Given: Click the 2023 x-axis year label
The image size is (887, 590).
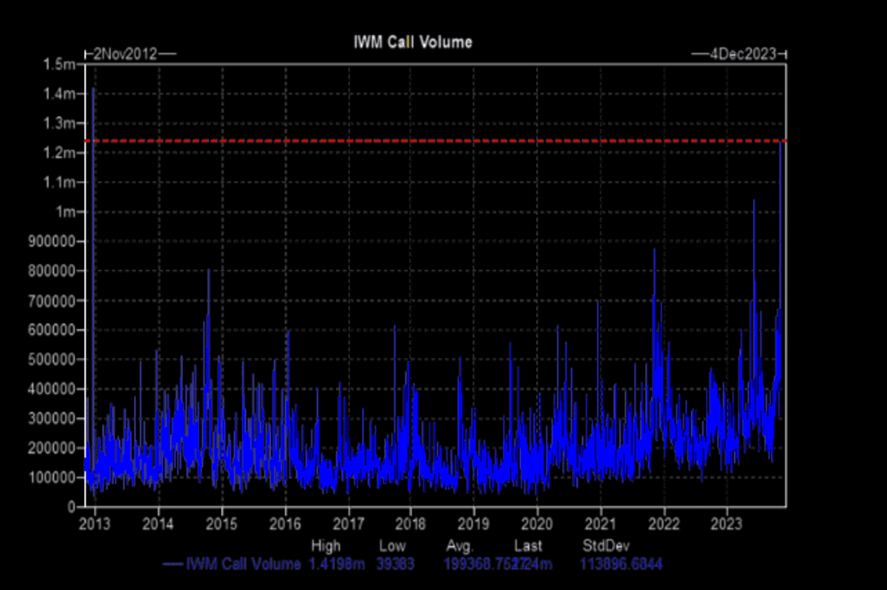Looking at the screenshot, I should point(727,524).
